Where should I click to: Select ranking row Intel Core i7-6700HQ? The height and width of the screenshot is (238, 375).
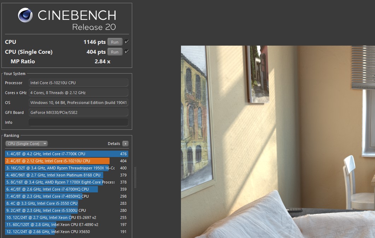click(66, 189)
